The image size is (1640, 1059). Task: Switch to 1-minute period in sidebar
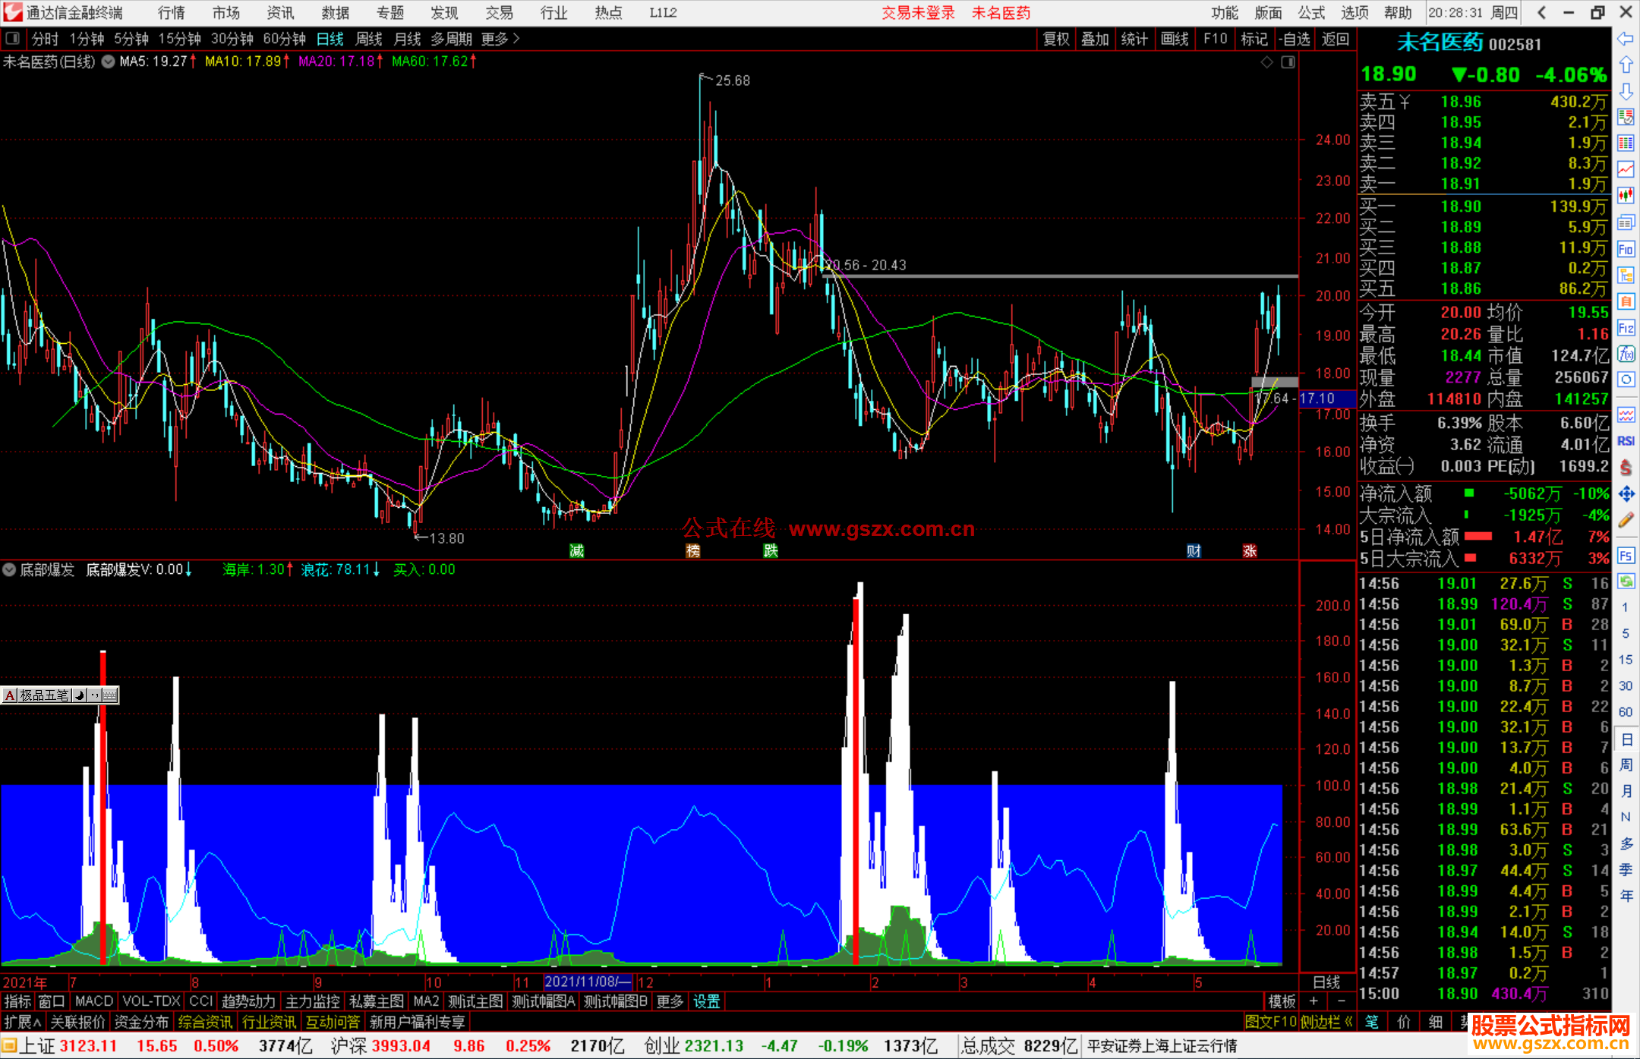(x=1625, y=607)
